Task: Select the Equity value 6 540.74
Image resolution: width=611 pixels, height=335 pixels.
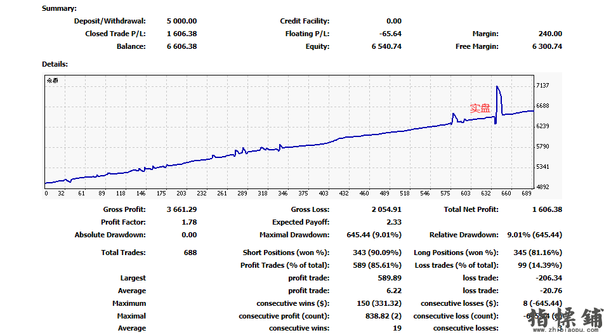Action: 386,46
